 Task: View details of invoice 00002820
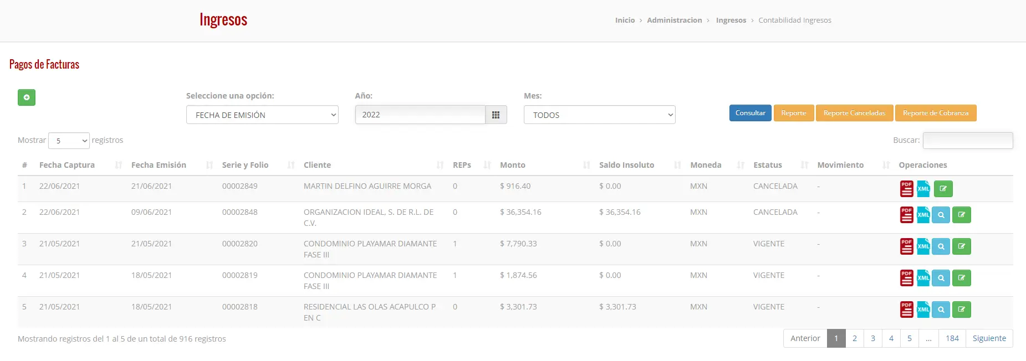point(941,246)
